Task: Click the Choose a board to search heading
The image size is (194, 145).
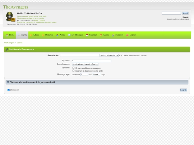Action: coord(32,82)
